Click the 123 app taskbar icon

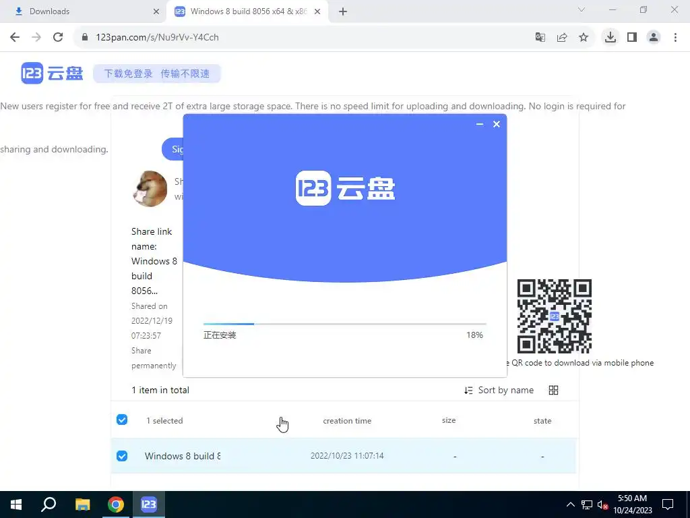[x=149, y=505]
